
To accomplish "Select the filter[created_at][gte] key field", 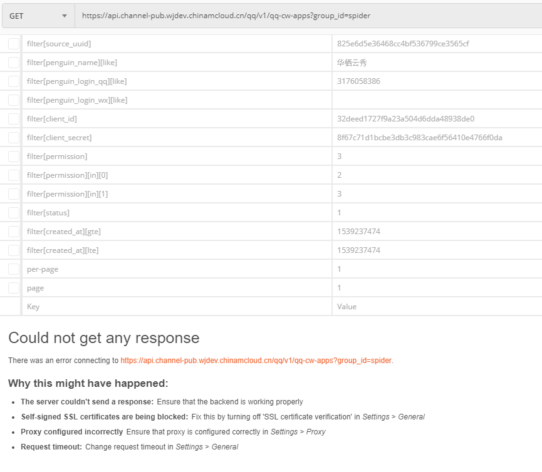I will [177, 232].
